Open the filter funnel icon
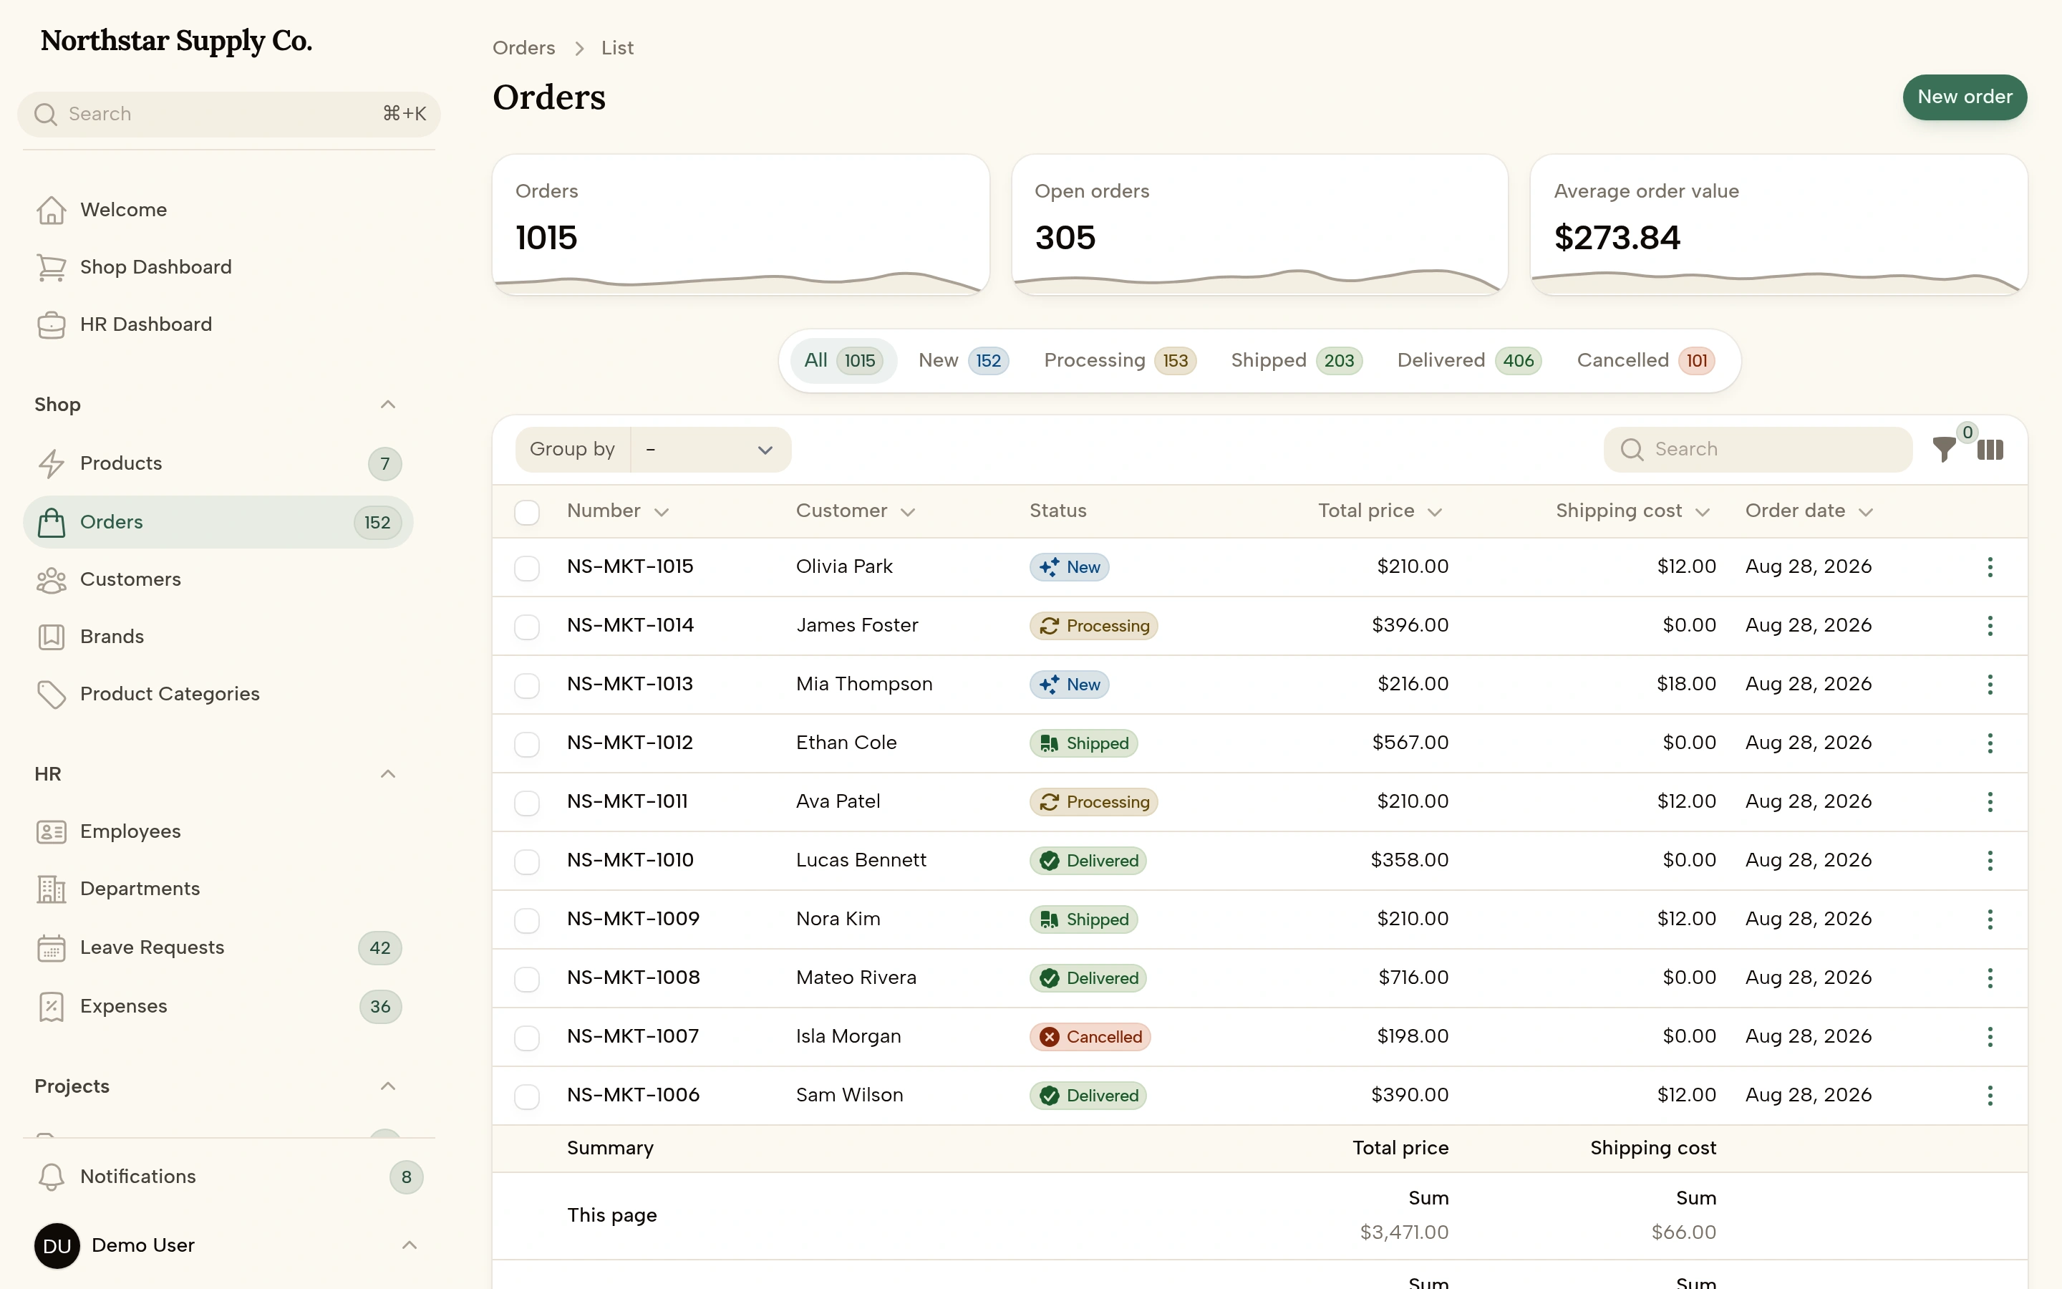The width and height of the screenshot is (2062, 1289). tap(1944, 449)
